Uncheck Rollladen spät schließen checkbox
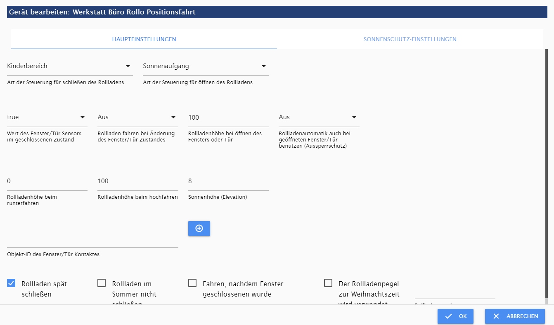The width and height of the screenshot is (554, 325). 11,283
